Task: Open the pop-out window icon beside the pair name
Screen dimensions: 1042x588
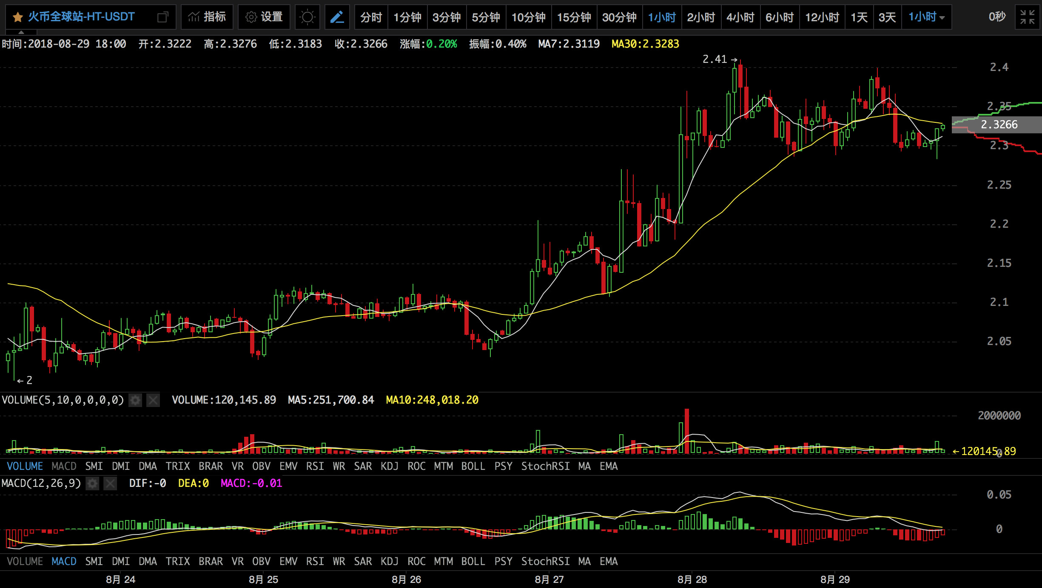Action: point(162,17)
